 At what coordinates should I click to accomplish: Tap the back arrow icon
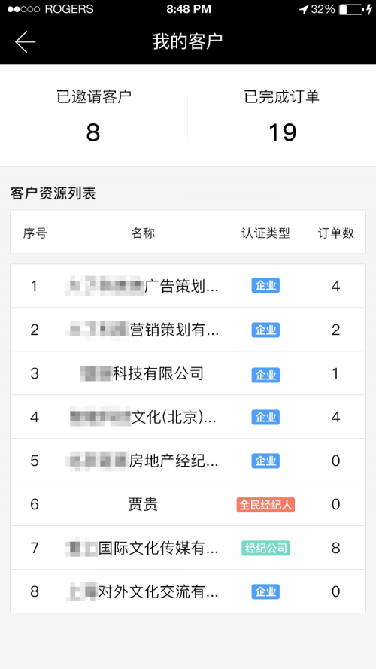[25, 42]
